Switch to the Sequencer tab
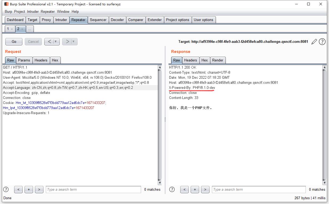 98,20
